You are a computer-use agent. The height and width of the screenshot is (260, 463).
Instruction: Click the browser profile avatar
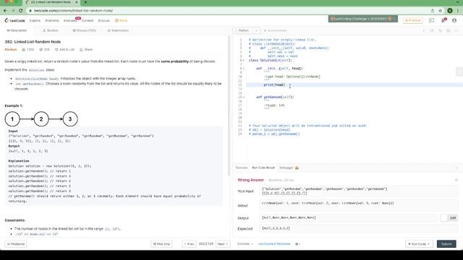[450, 10]
